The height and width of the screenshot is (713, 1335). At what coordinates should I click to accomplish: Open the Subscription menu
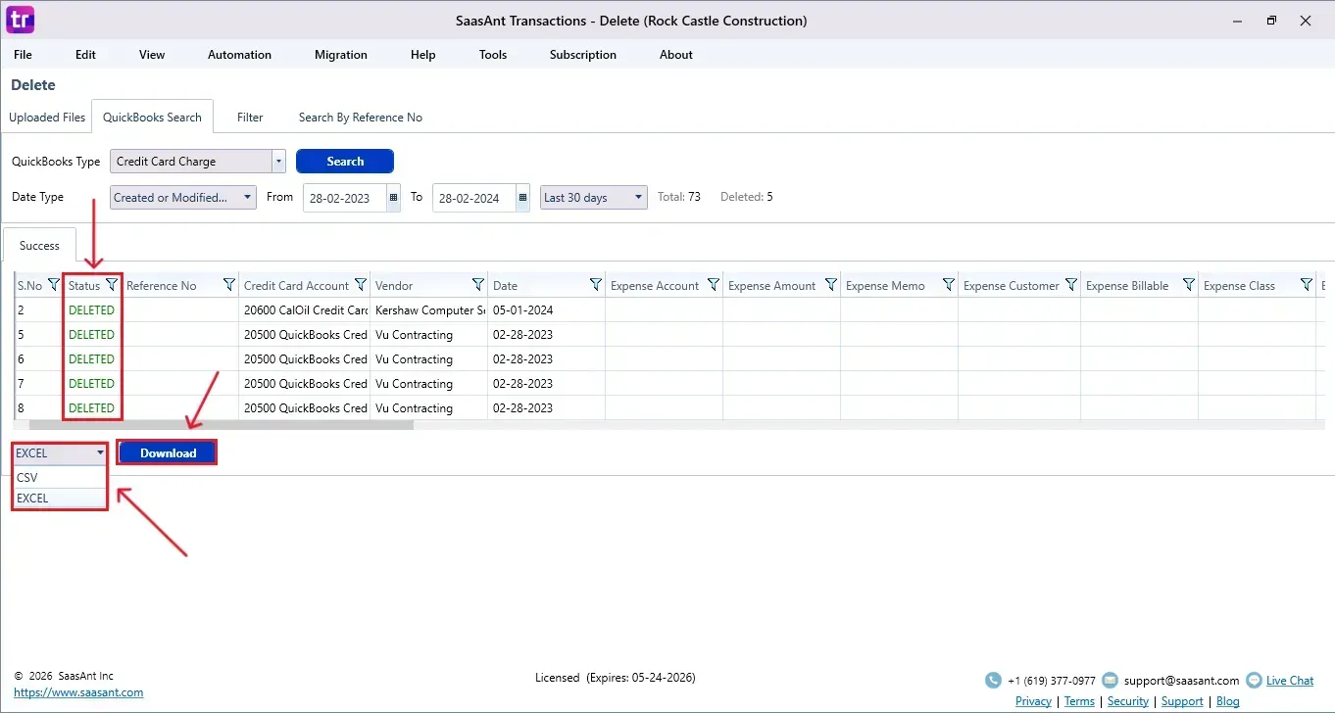click(x=583, y=55)
